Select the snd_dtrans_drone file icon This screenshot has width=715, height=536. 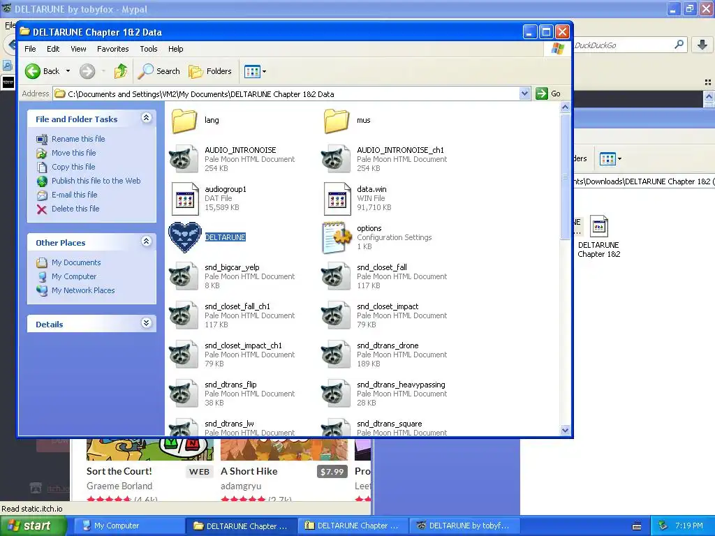[x=336, y=355]
